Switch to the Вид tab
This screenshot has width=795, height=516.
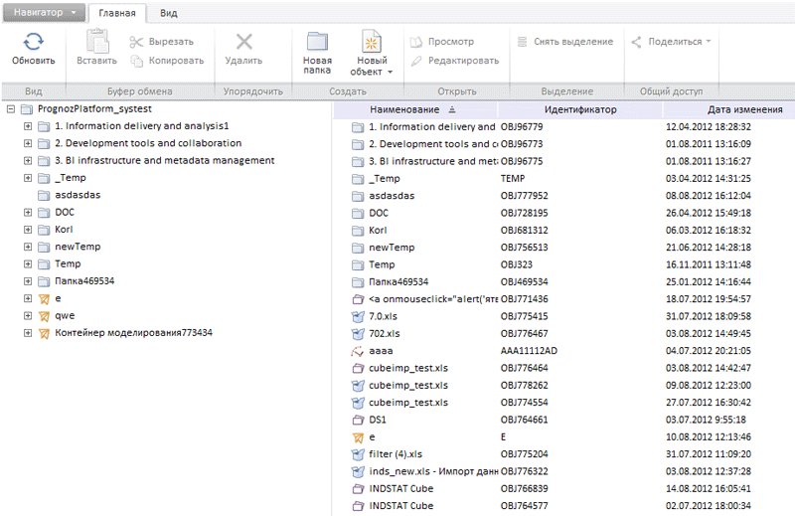tap(169, 13)
